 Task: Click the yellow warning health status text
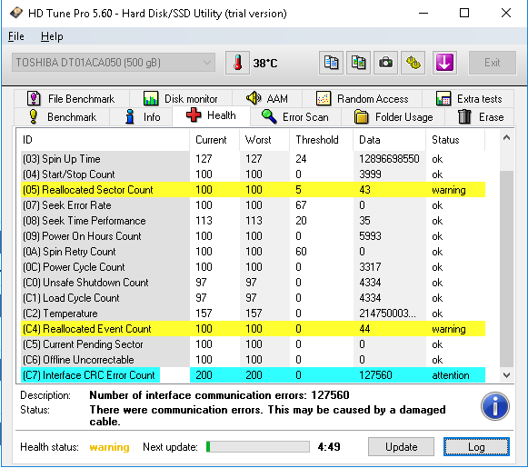(x=109, y=447)
